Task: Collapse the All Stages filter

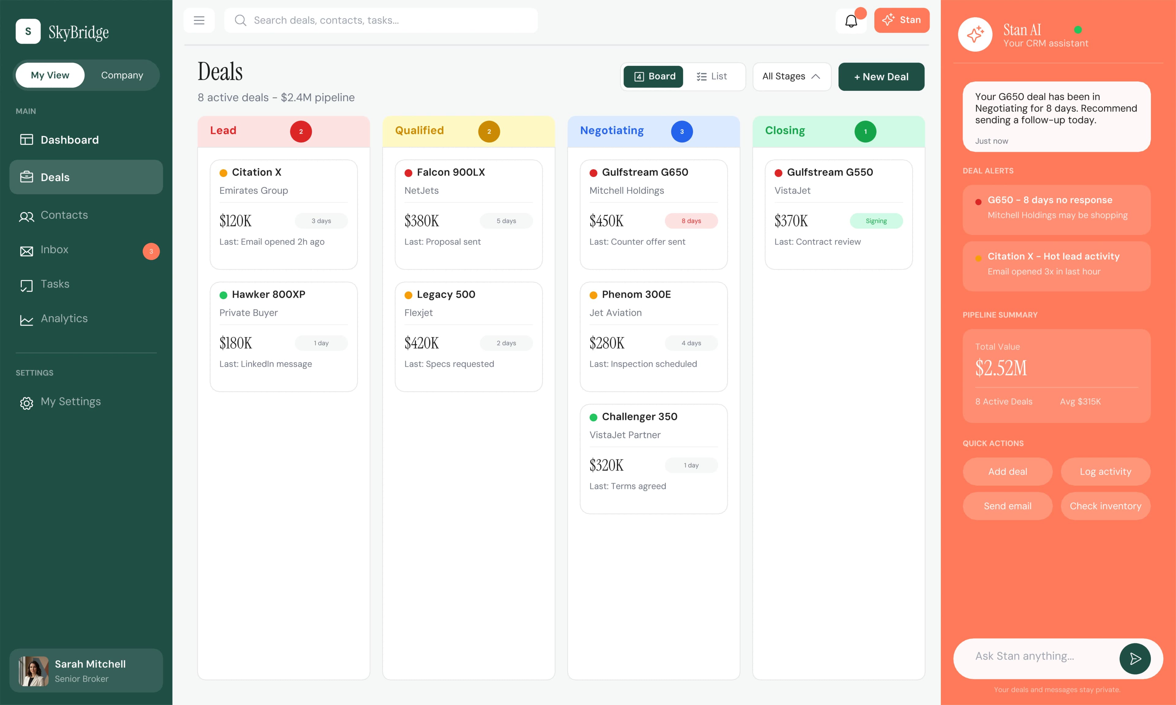Action: pyautogui.click(x=791, y=76)
